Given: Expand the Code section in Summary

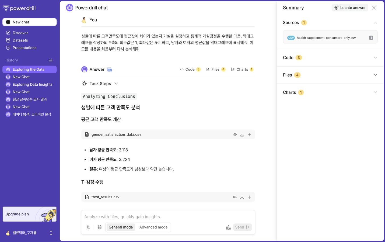Looking at the screenshot, I should click(x=330, y=58).
